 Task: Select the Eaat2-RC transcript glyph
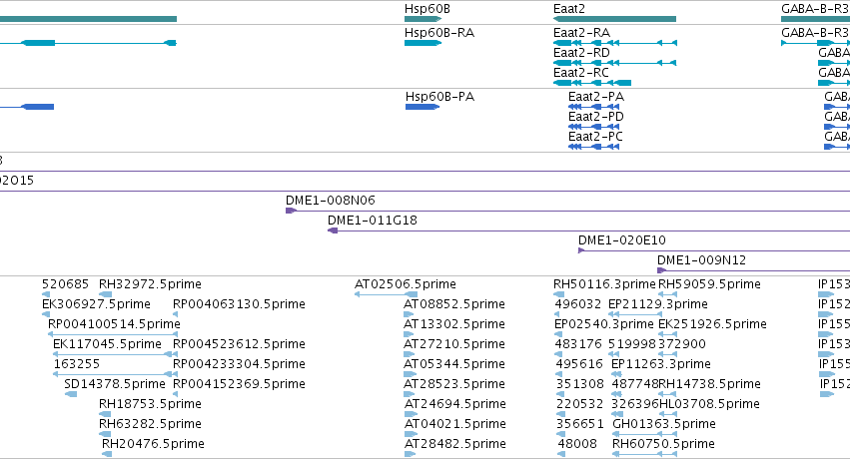pos(592,83)
